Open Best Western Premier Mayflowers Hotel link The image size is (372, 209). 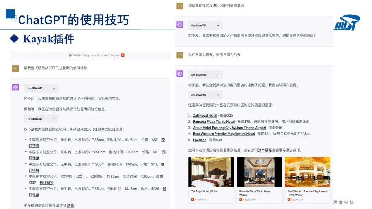(224, 134)
